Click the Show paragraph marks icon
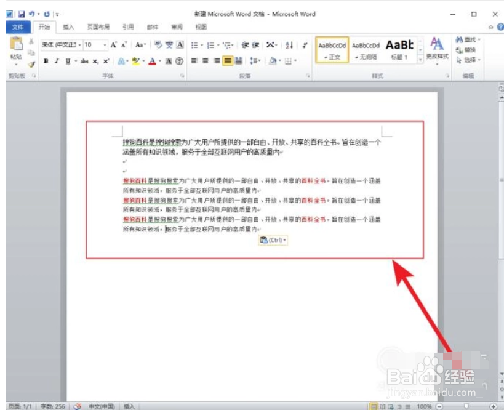 click(305, 45)
